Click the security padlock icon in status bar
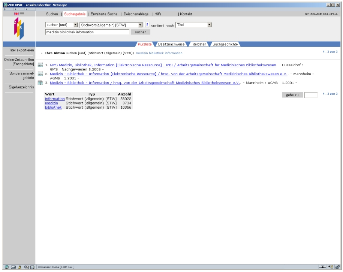The width and height of the screenshot is (343, 272). click(x=338, y=267)
